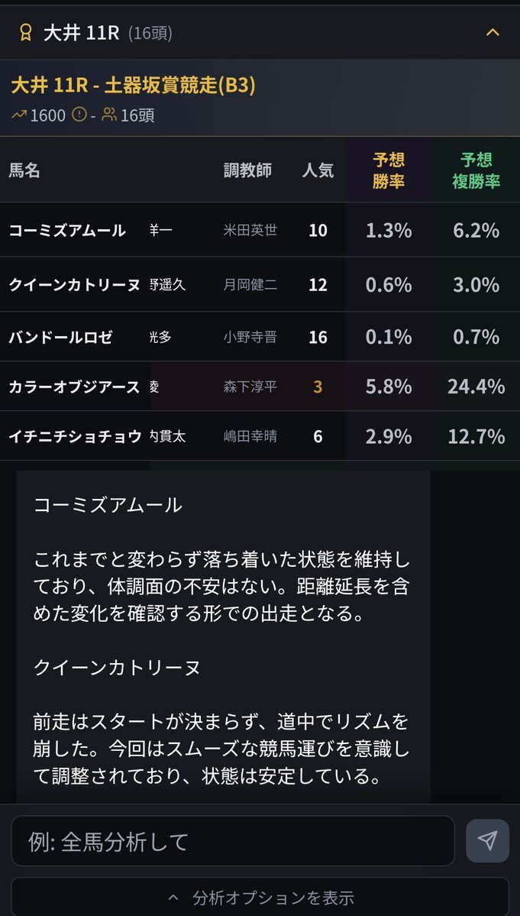Click the 調教師 column header
This screenshot has width=520, height=916.
(x=247, y=170)
